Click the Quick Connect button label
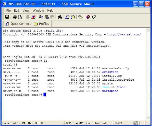 [21, 24]
